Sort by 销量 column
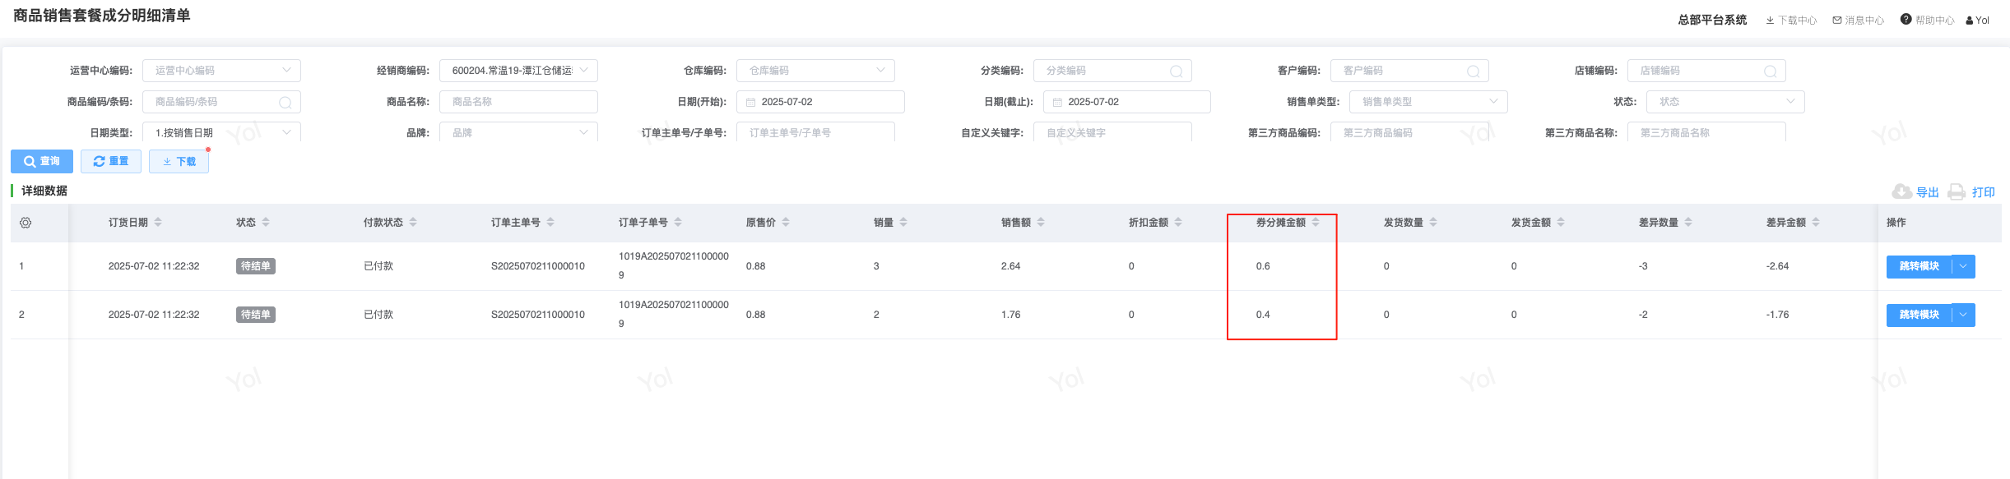The width and height of the screenshot is (2010, 479). (903, 223)
